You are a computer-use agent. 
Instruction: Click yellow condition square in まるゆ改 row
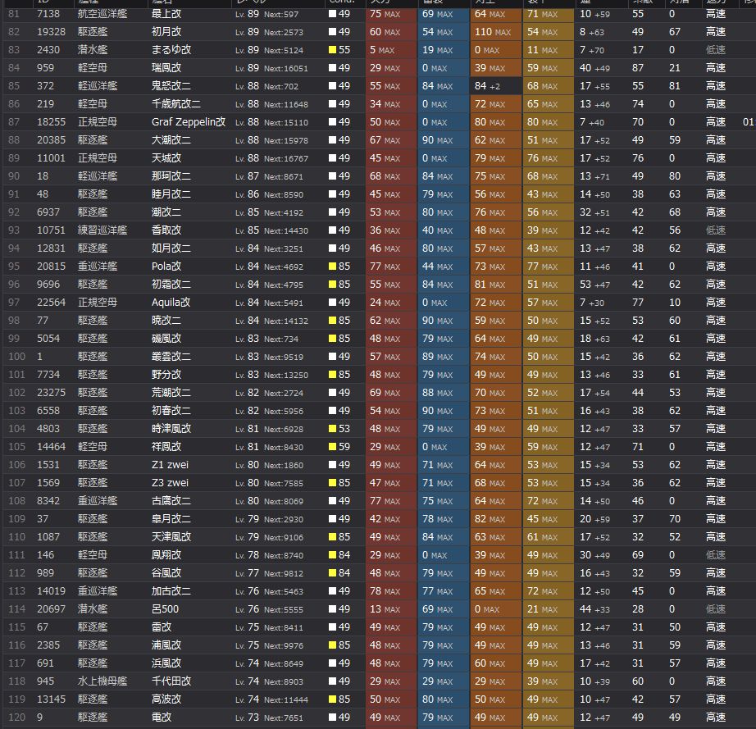point(332,50)
